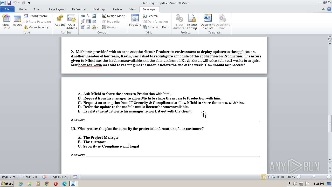Screen dimensions: 332x187
Task: Insert Building Block Gallery control
Action: [83, 22]
